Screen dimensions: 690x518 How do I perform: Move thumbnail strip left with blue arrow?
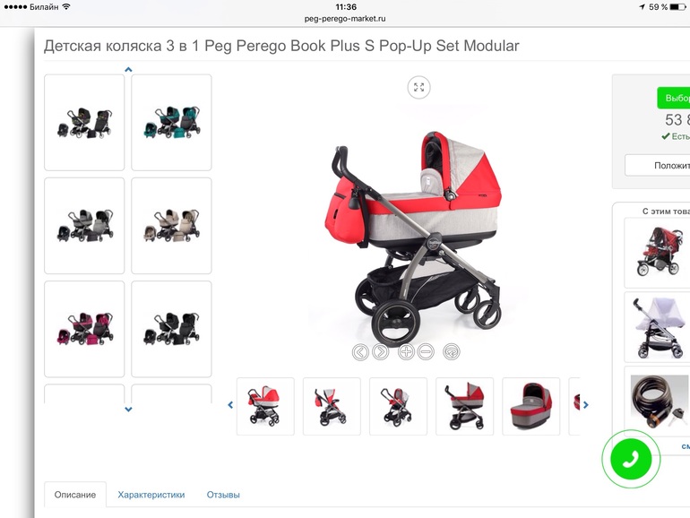pyautogui.click(x=230, y=405)
